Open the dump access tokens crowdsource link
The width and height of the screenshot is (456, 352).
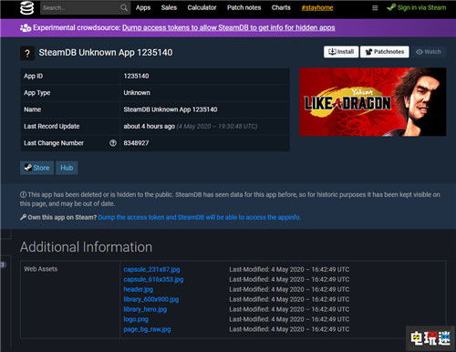229,27
